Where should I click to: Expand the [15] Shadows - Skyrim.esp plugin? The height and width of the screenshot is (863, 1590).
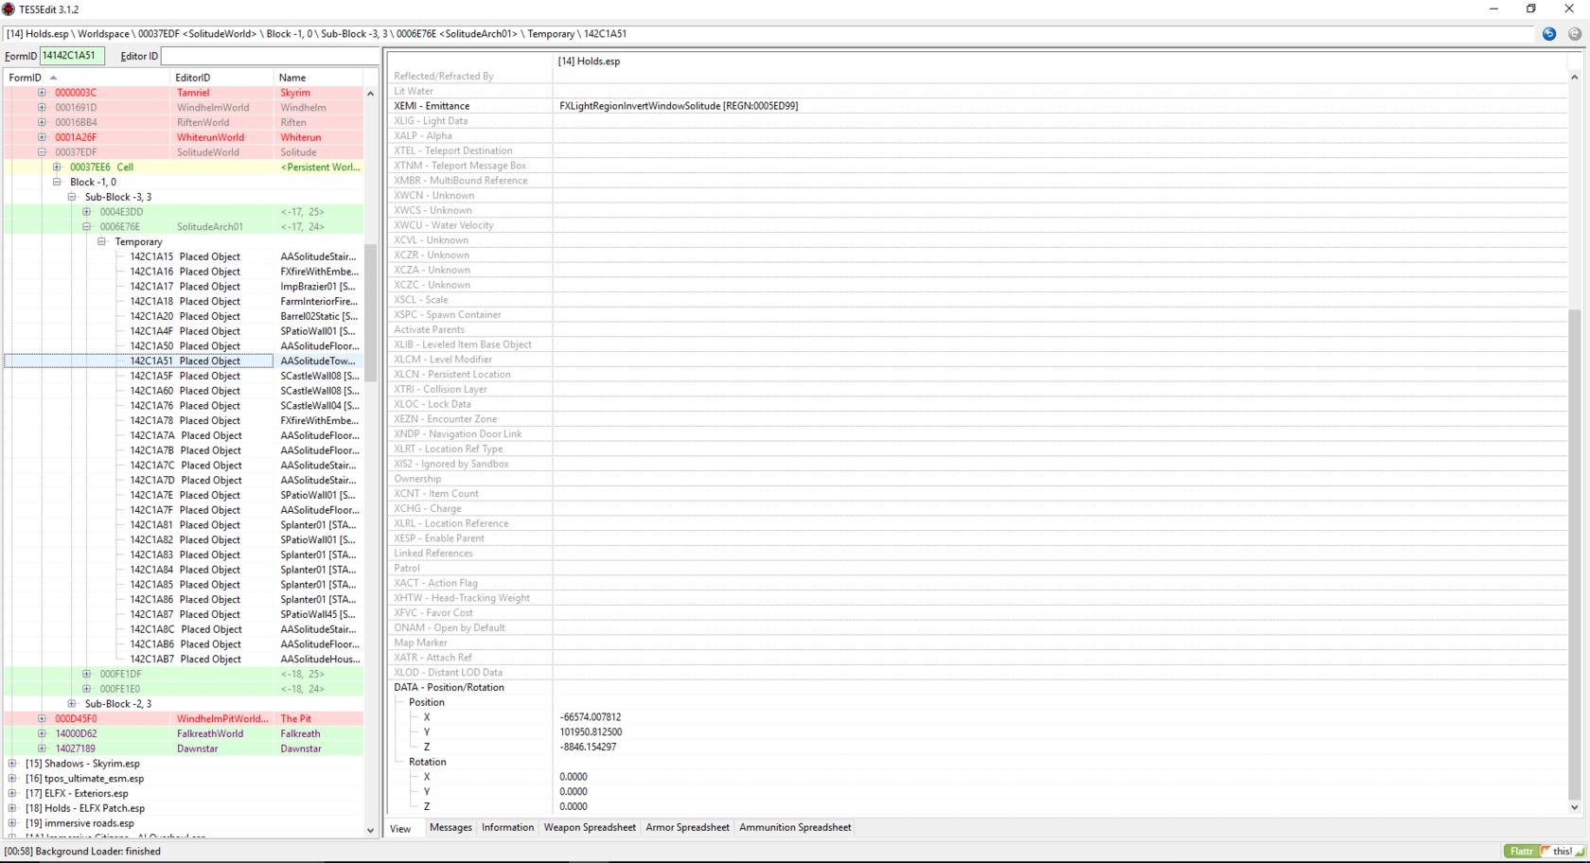[12, 764]
